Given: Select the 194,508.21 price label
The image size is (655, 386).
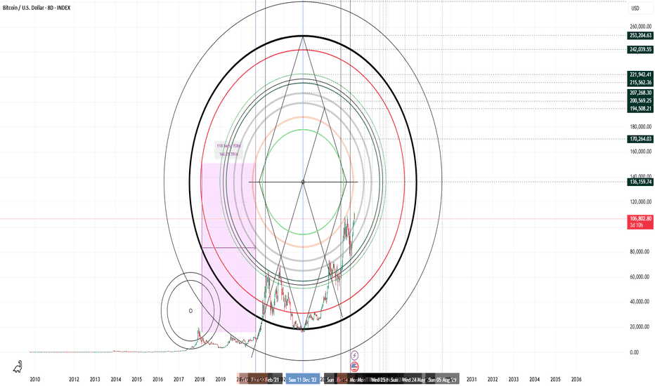Looking at the screenshot, I should pyautogui.click(x=640, y=109).
